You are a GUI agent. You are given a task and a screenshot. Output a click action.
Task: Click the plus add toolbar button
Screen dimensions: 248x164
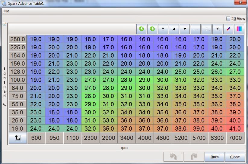click(207, 29)
